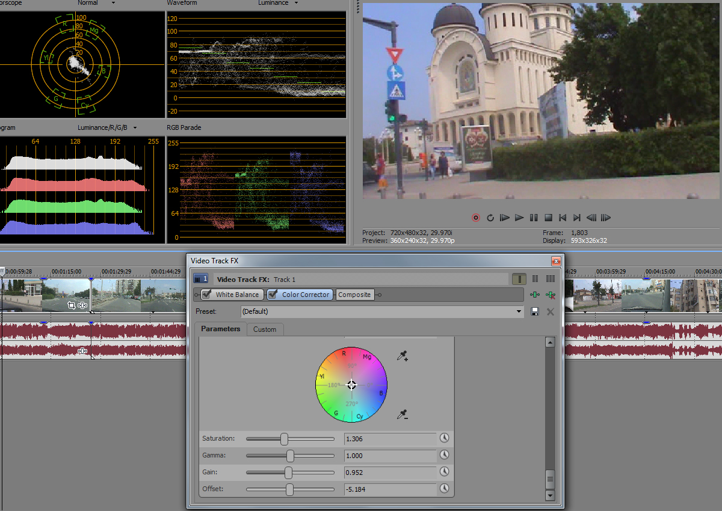The image size is (722, 511).
Task: Stop the video preview playback
Action: (548, 218)
